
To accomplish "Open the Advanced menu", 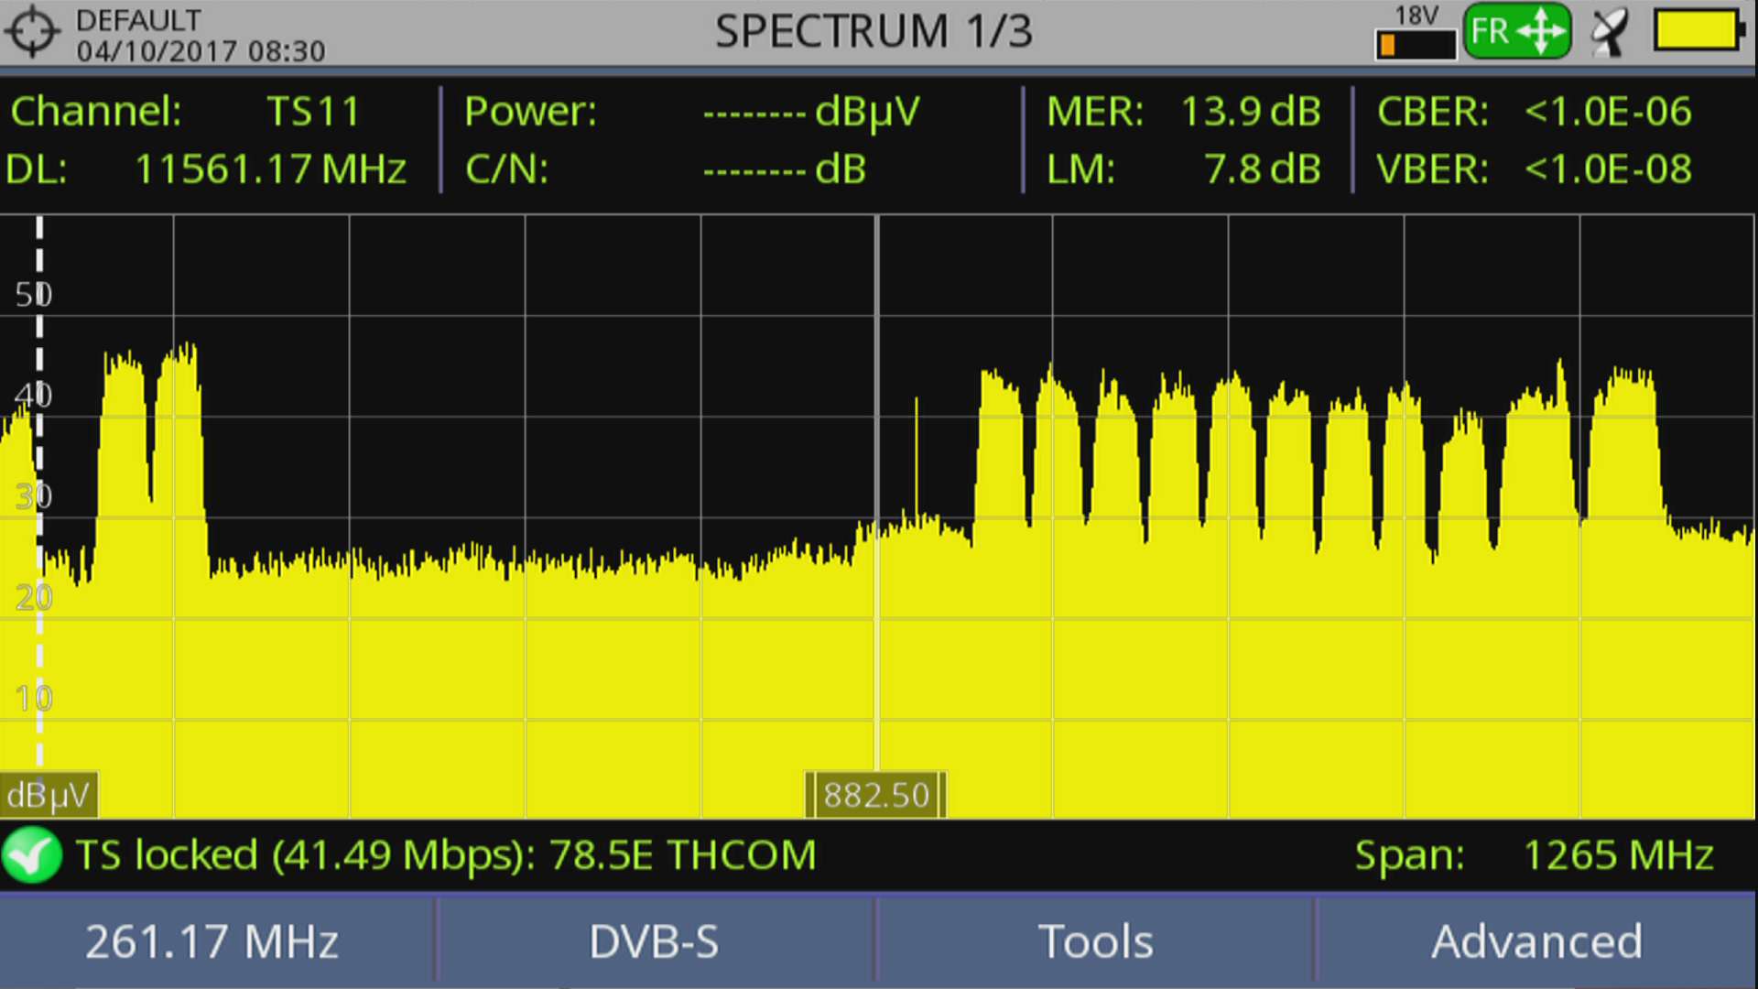I will point(1536,941).
